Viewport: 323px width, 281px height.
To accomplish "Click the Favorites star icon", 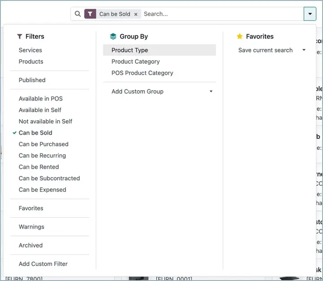I will (x=240, y=37).
